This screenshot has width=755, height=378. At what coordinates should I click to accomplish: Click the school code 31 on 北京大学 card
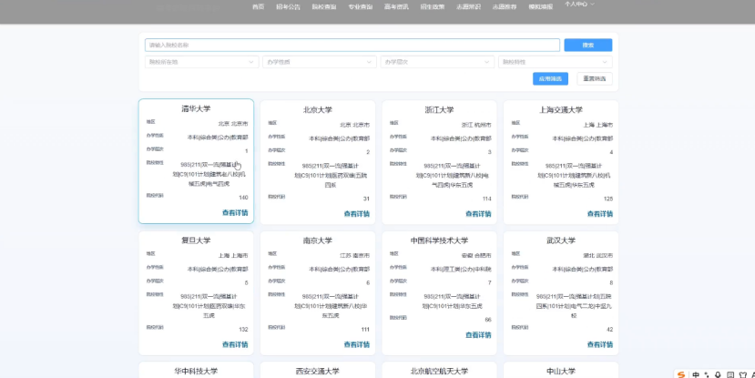pyautogui.click(x=366, y=199)
